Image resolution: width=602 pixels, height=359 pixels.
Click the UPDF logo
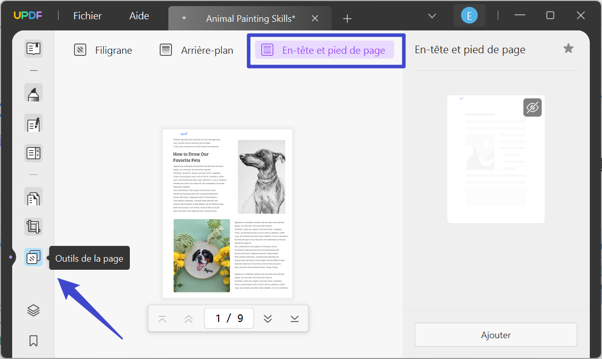(28, 16)
